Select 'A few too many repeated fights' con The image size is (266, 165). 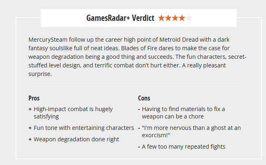point(184,146)
